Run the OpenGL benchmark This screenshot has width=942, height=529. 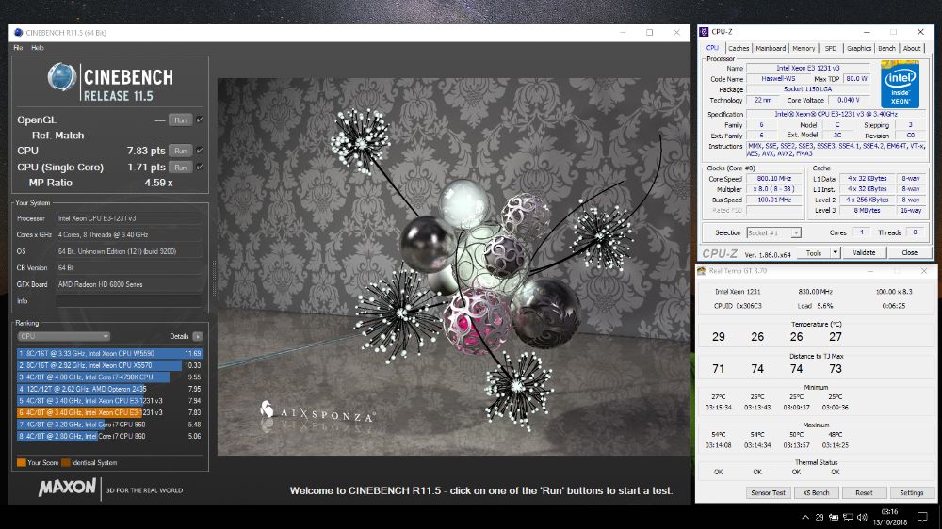(x=180, y=120)
